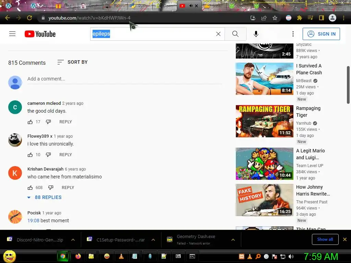Click inside the YouTube search field
The width and height of the screenshot is (351, 263).
tap(157, 34)
